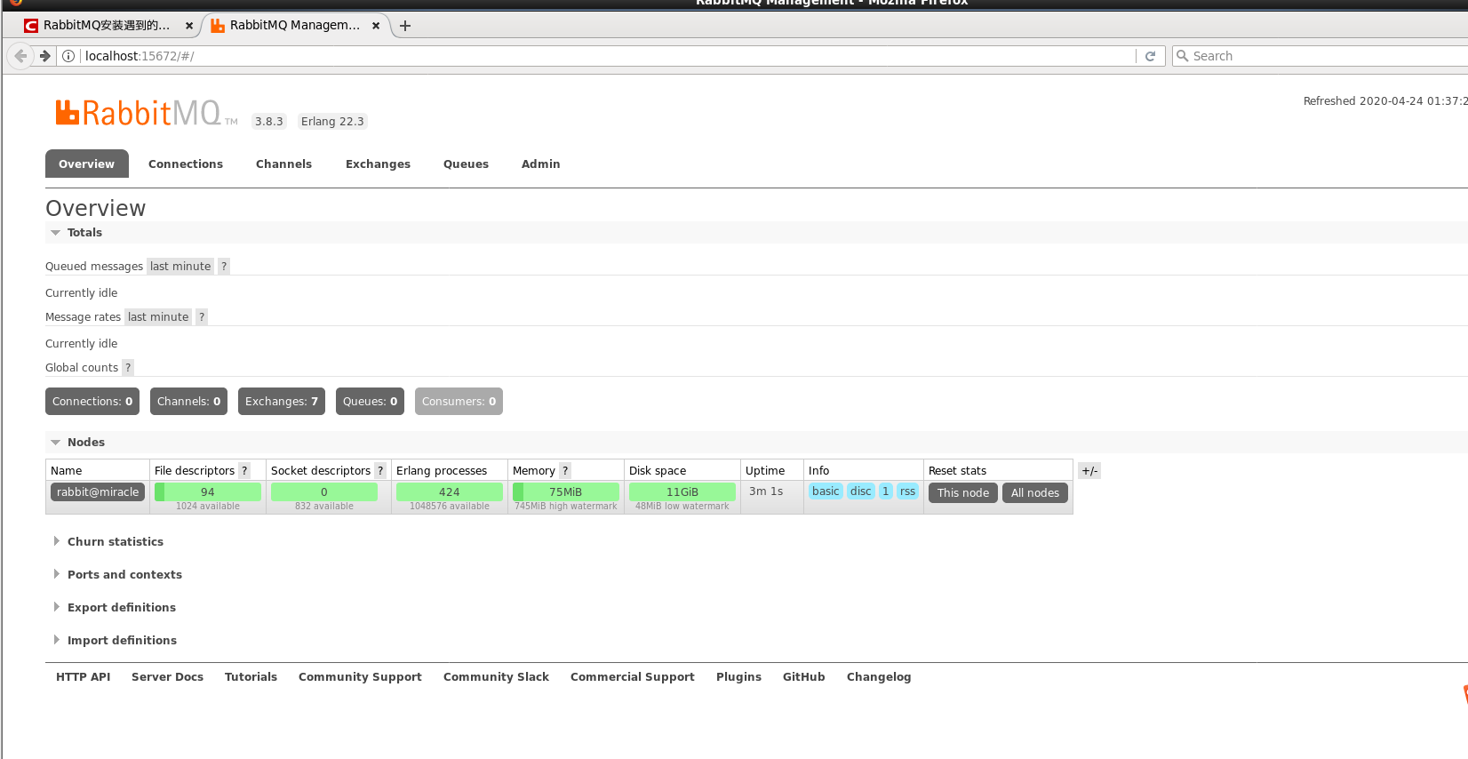Click the help icon next to Global counts
The image size is (1468, 759).
click(x=128, y=368)
